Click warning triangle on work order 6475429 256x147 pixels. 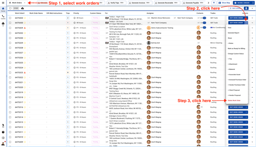pos(25,28)
